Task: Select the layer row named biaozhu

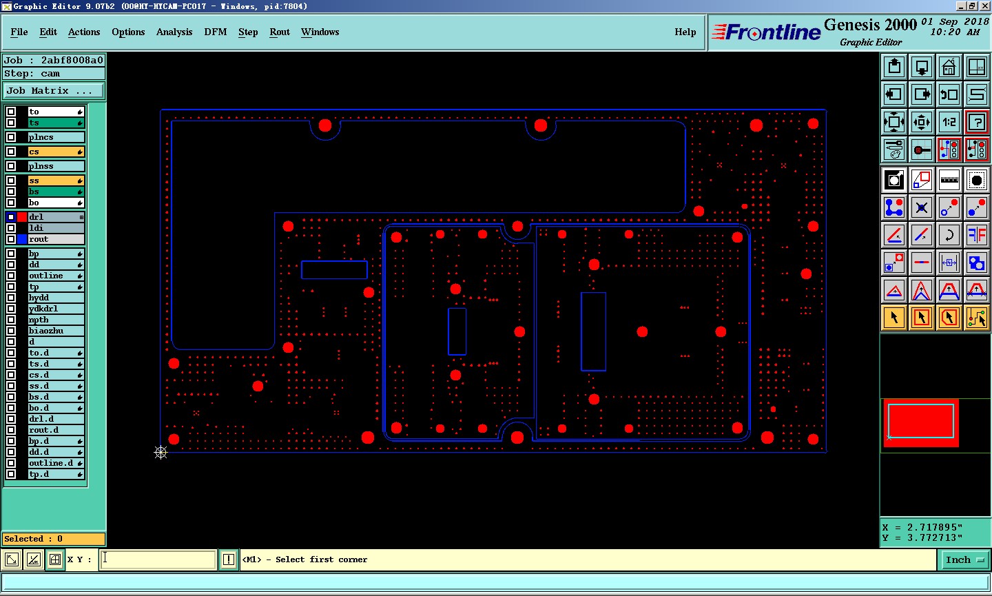Action: pos(56,331)
